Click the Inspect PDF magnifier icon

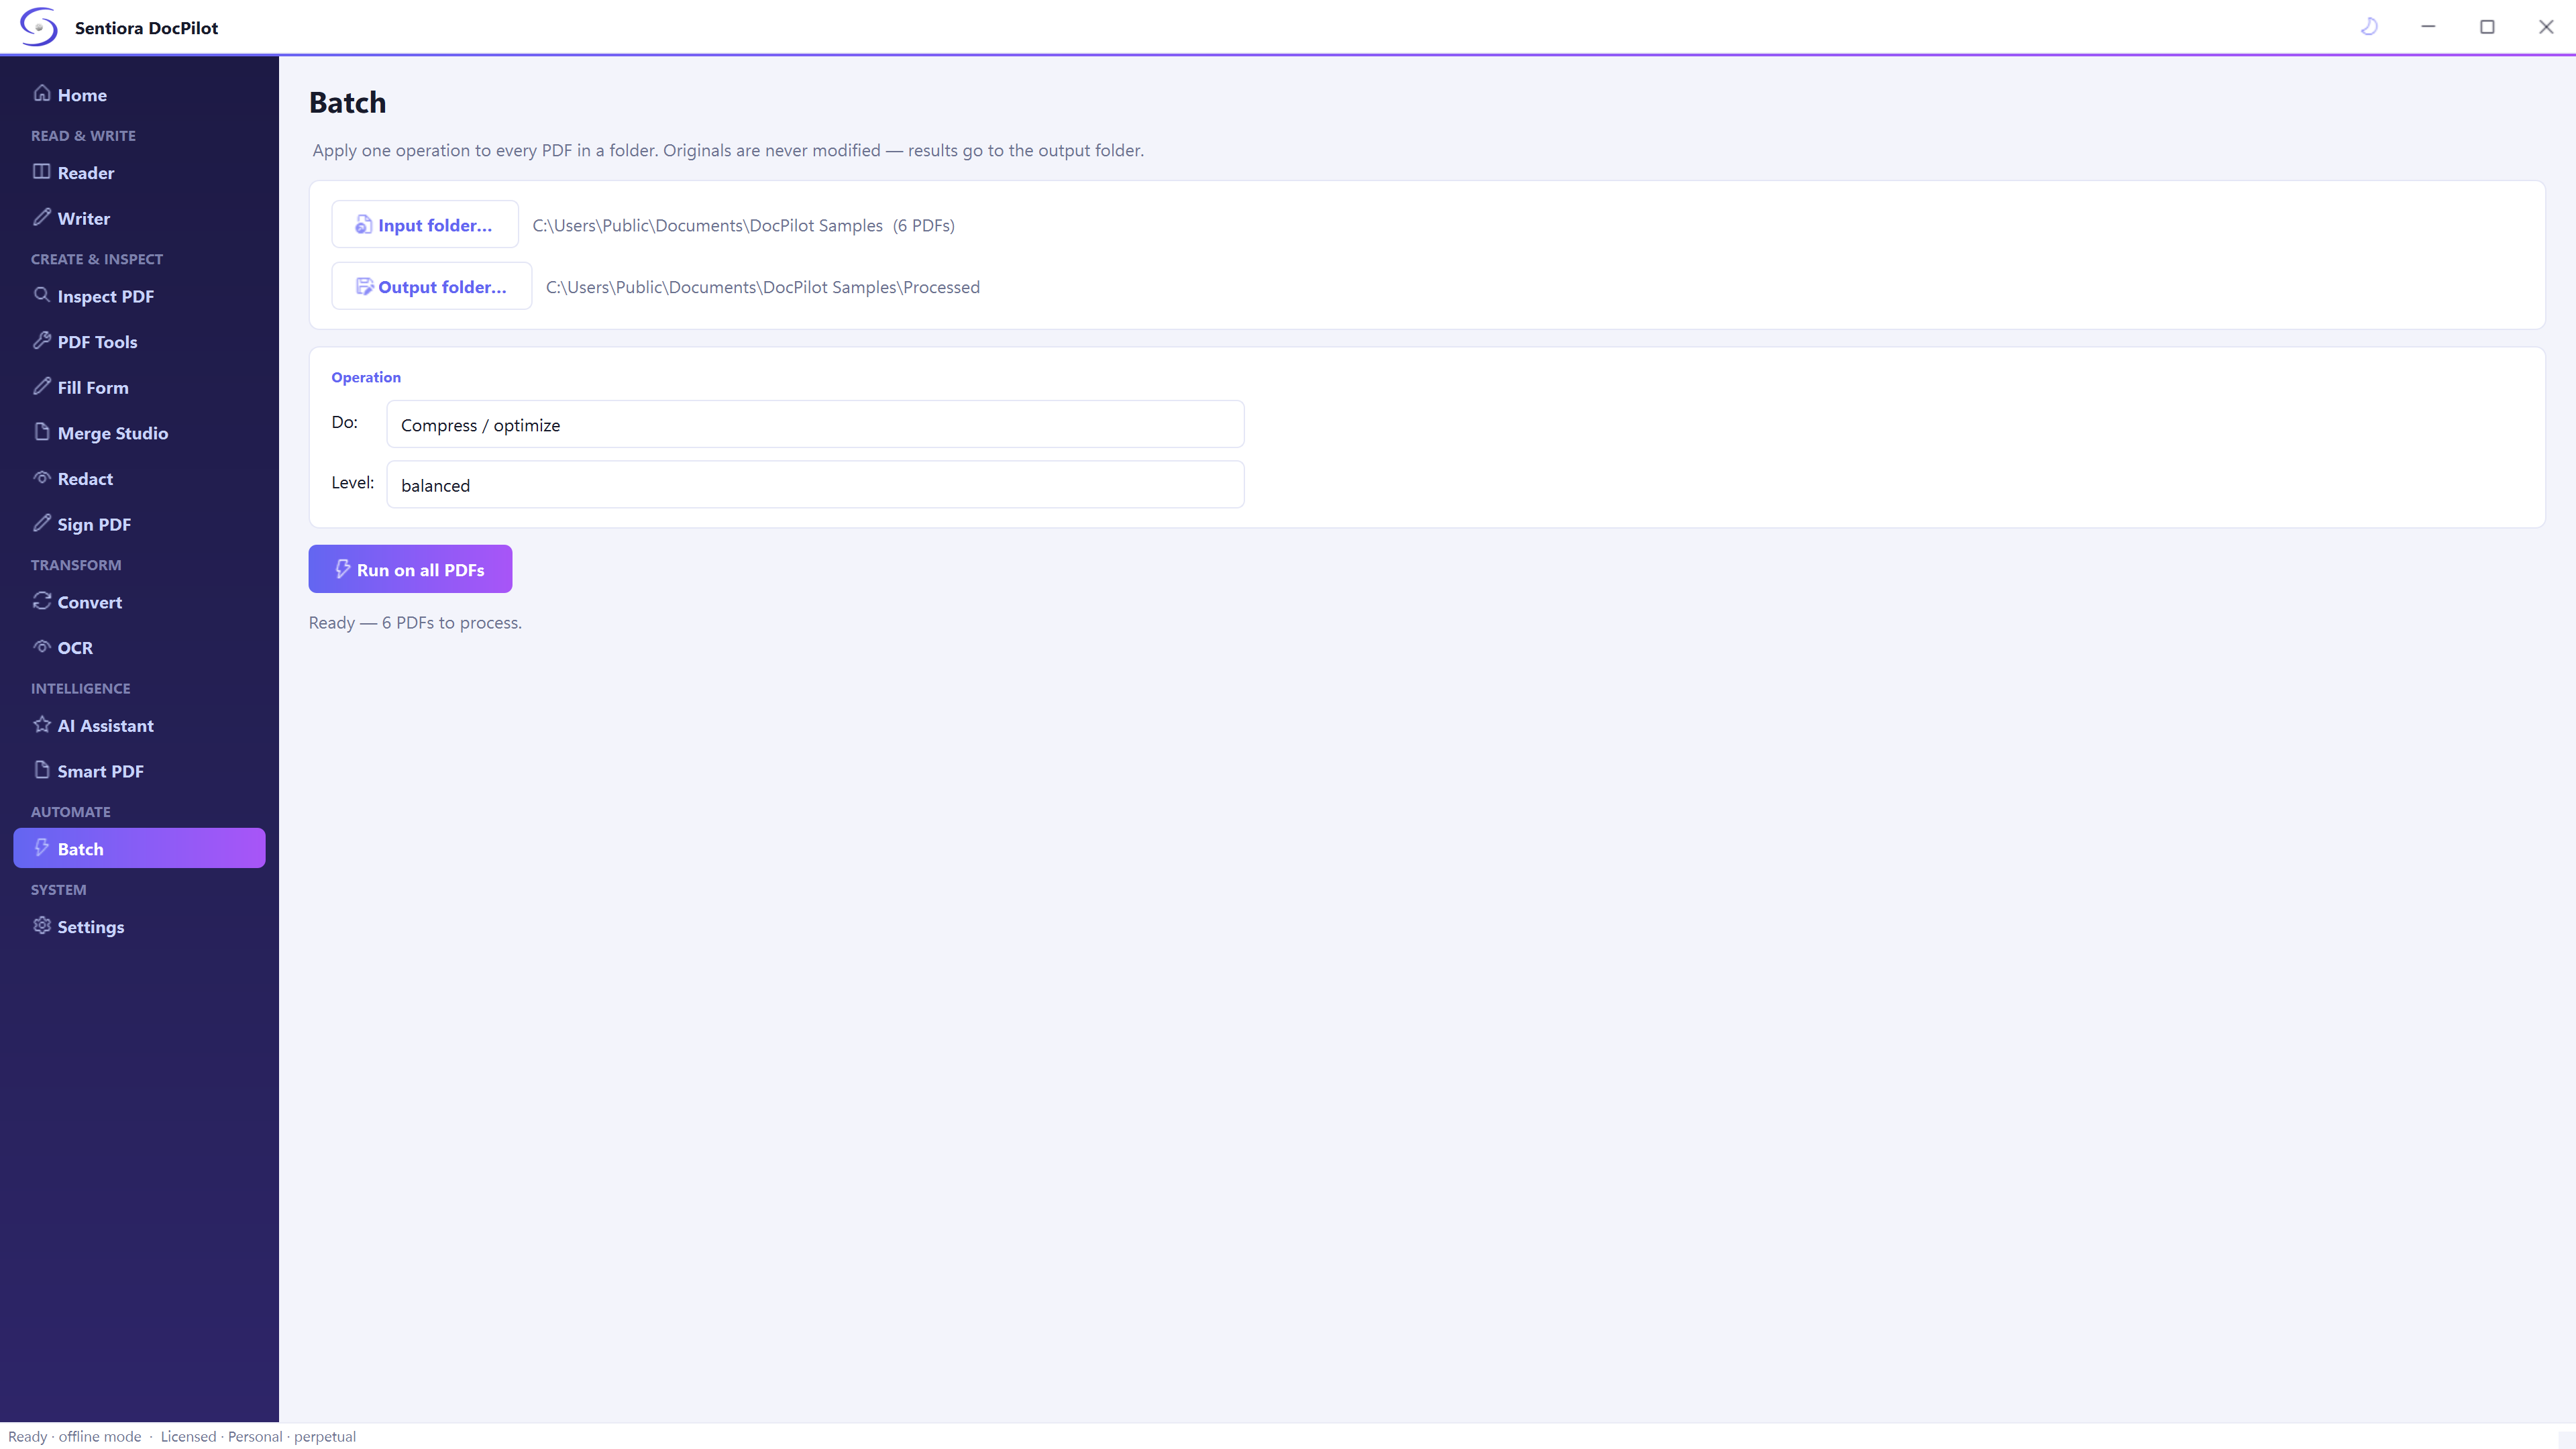coord(42,295)
